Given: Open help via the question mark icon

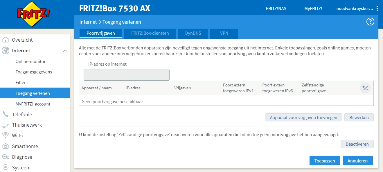Looking at the screenshot, I should tap(370, 21).
